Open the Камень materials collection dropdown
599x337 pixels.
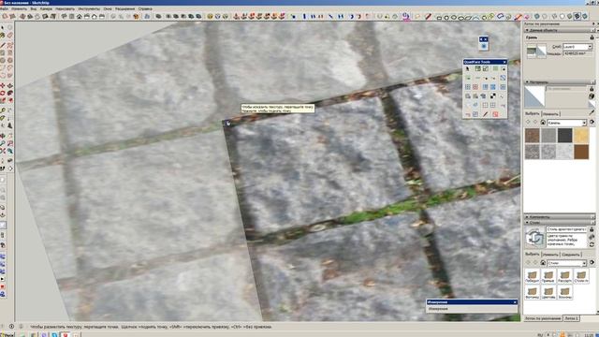click(567, 123)
